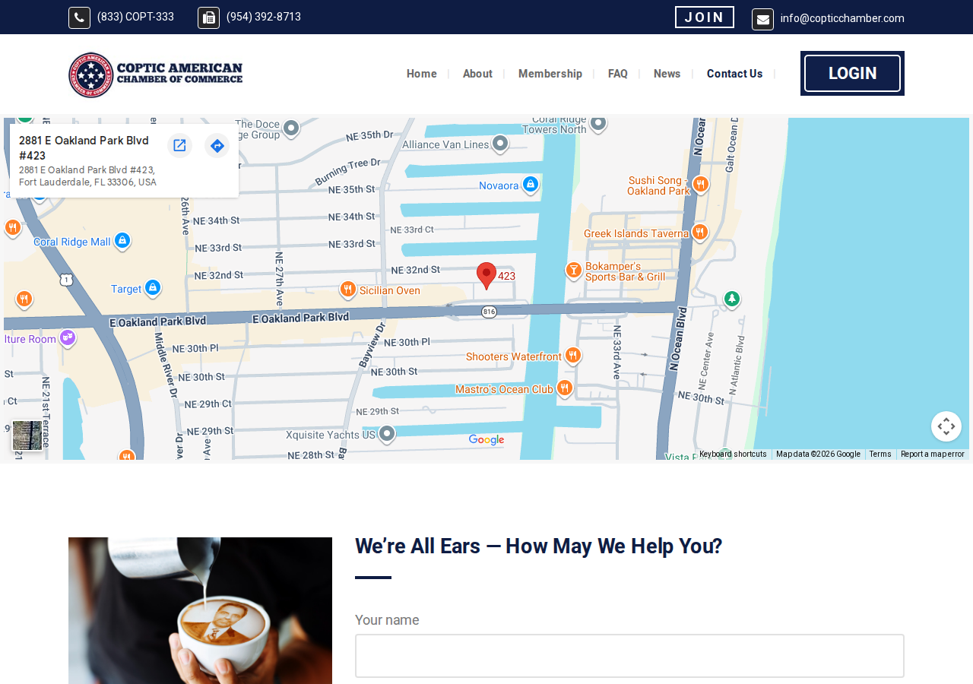Click the (954) 392-8713 fax number
The image size is (973, 684).
(264, 17)
